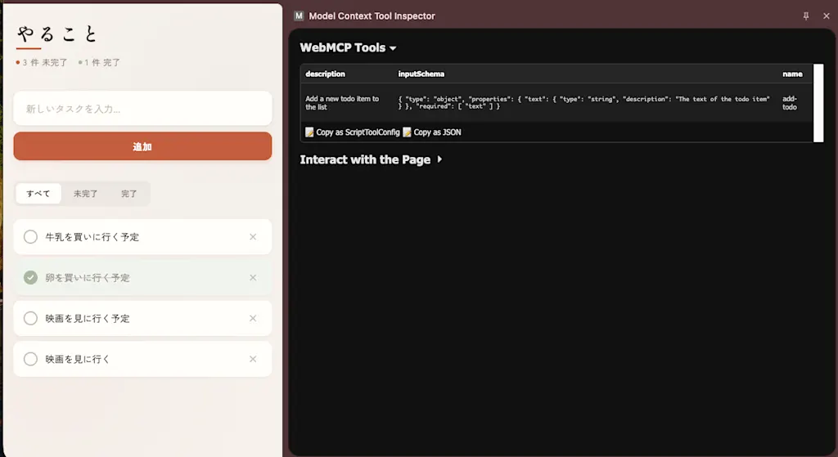
Task: Pin the Model Context Tool Inspector panel
Action: point(806,16)
